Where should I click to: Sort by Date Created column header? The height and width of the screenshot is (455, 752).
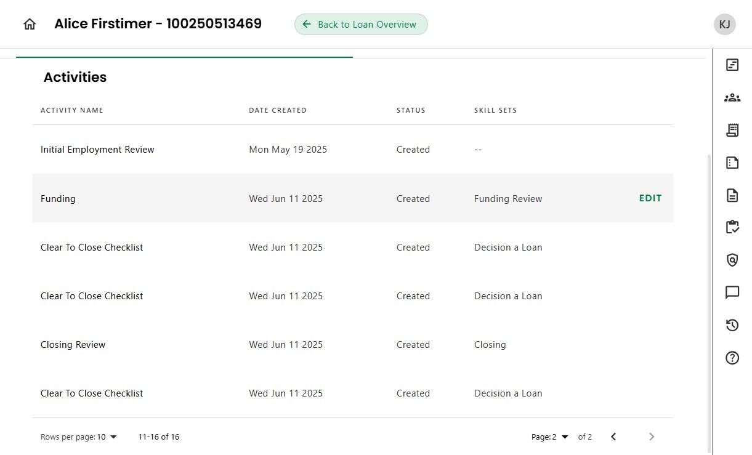[278, 110]
